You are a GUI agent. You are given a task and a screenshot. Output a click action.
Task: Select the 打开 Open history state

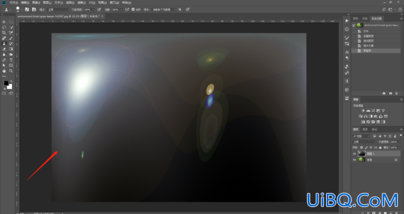click(366, 31)
